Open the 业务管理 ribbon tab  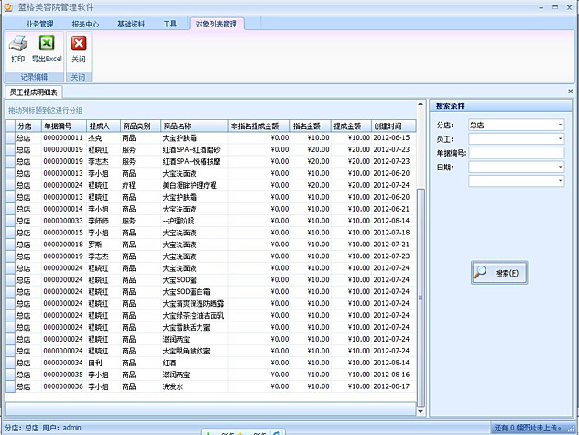pyautogui.click(x=40, y=24)
